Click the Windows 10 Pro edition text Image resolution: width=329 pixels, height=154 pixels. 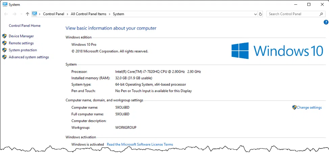point(84,44)
